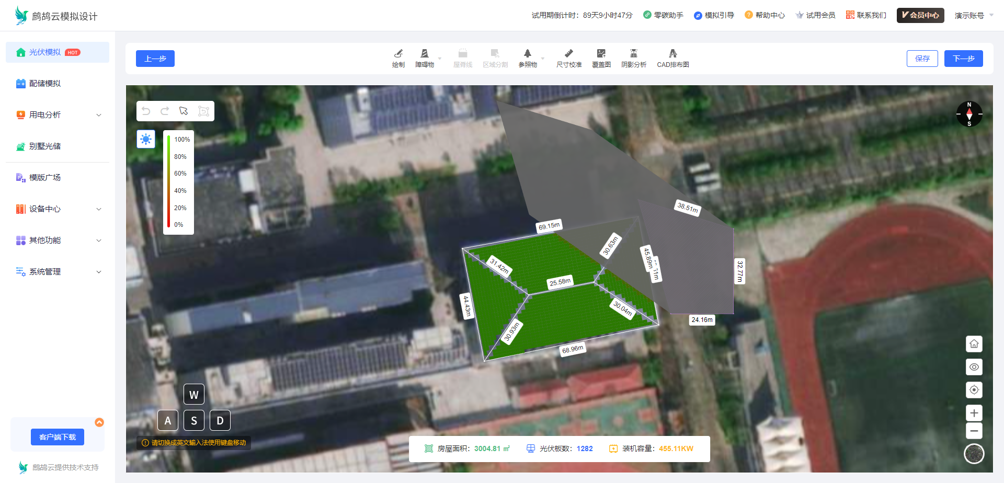Open the 覆盖图 overlay image tool
This screenshot has height=483, width=1004.
(x=601, y=58)
